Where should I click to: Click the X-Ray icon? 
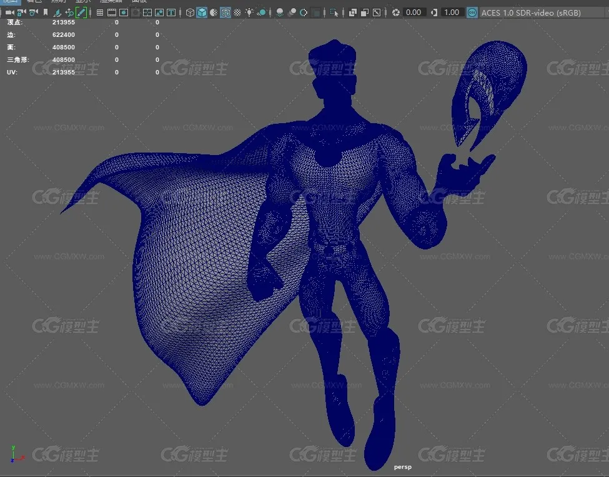[353, 13]
